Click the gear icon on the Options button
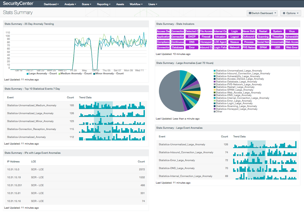304x215 pixels. pos(284,13)
